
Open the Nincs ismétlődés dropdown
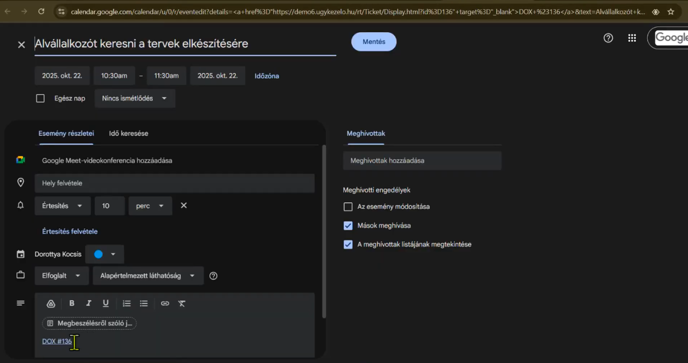135,99
